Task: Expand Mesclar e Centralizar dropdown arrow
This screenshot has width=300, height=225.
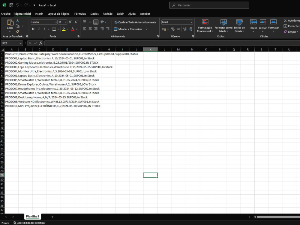Action: tap(147, 29)
